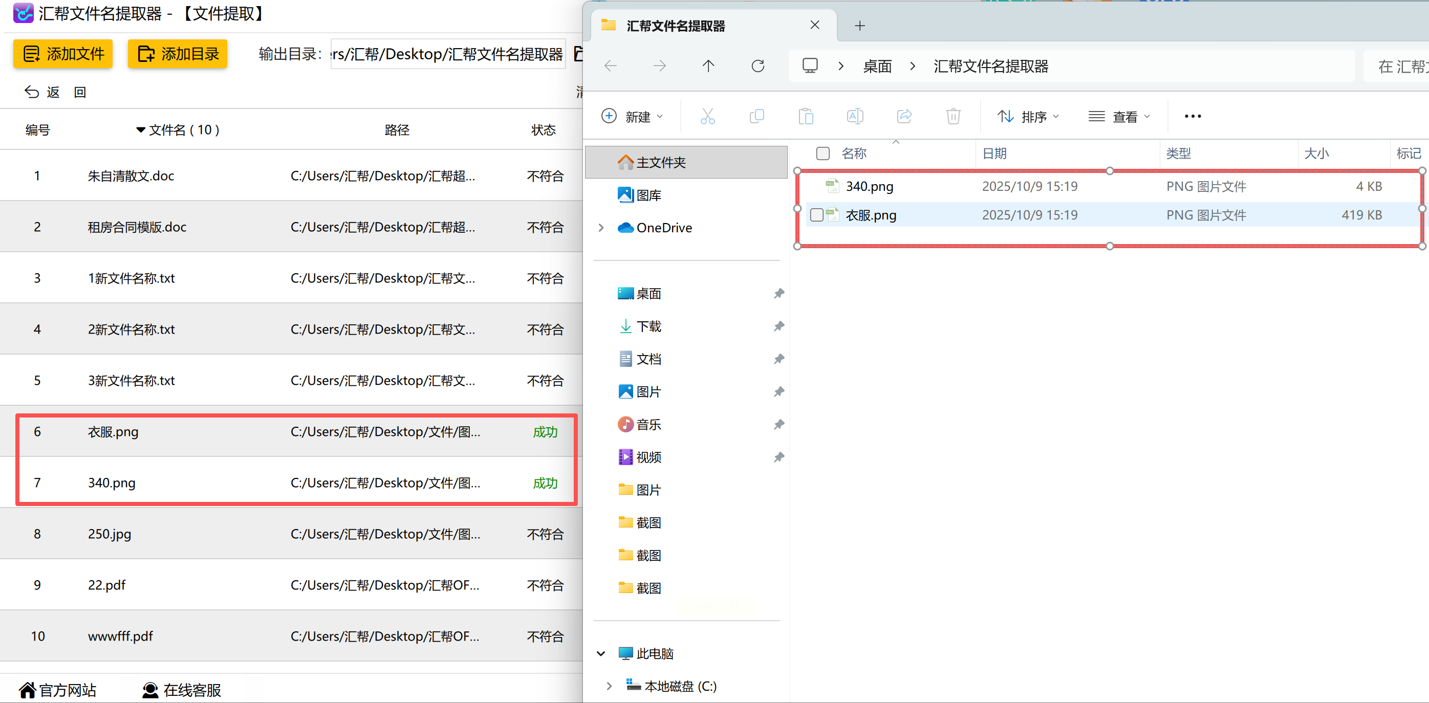1429x703 pixels.
Task: Click the copy icon in Explorer toolbar
Action: click(756, 117)
